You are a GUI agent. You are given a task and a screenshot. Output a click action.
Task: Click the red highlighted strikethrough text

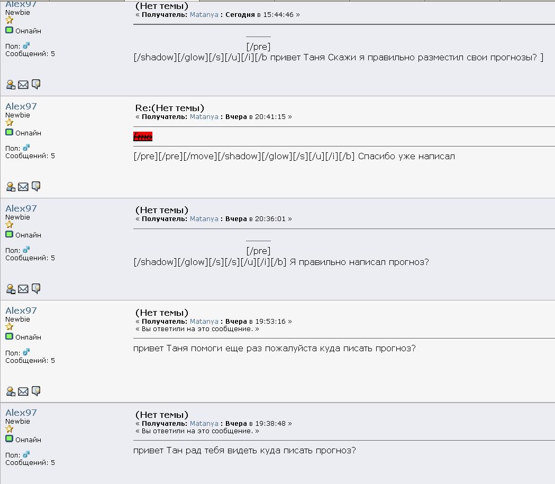(143, 136)
